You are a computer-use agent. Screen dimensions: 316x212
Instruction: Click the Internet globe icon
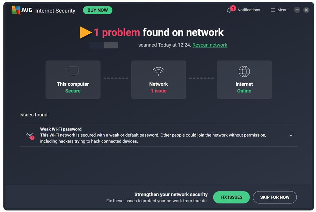(x=244, y=71)
